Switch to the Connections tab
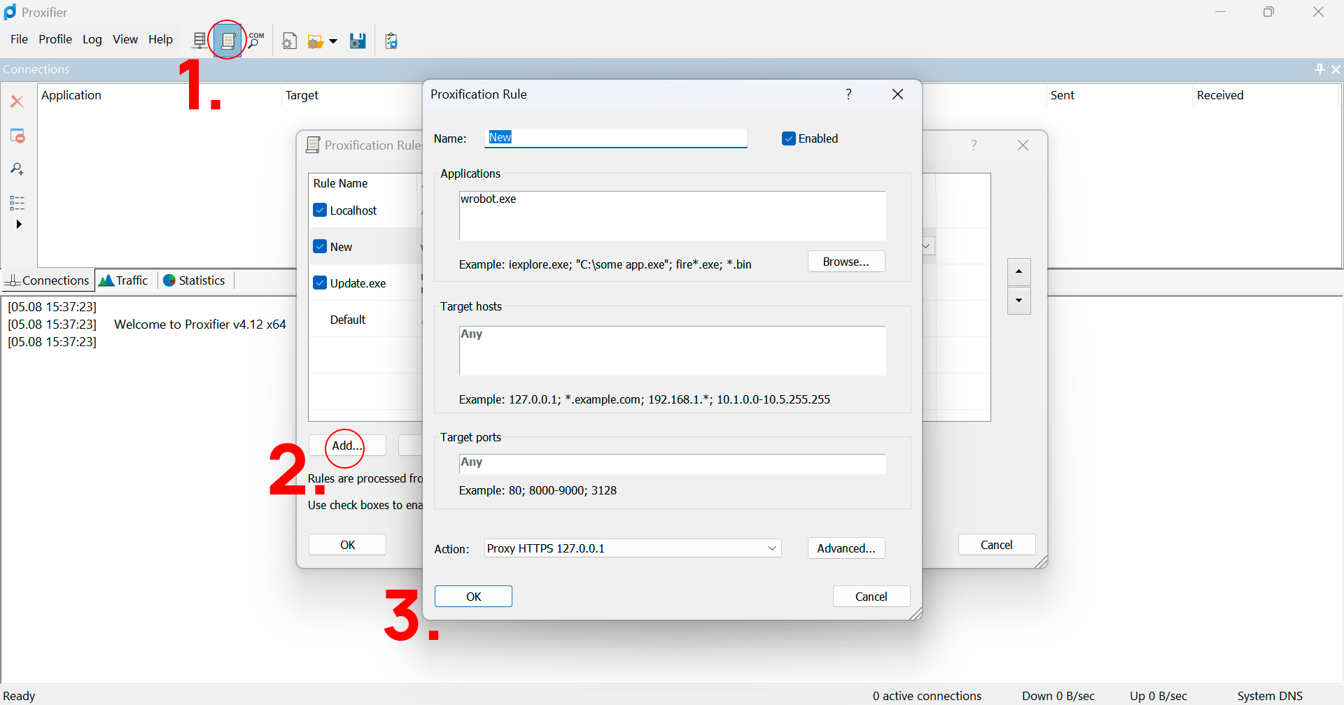Image resolution: width=1344 pixels, height=705 pixels. [47, 280]
